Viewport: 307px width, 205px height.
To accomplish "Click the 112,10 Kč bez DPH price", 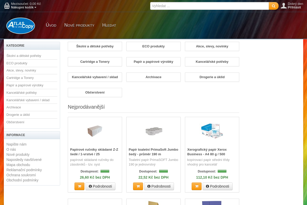I will [212, 177].
